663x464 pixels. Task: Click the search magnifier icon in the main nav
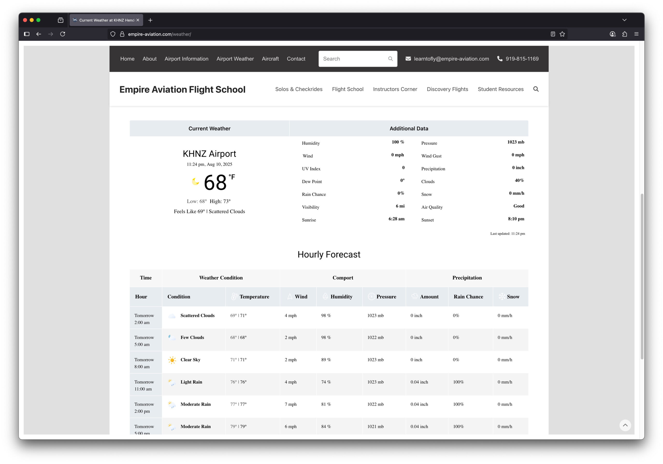tap(536, 89)
